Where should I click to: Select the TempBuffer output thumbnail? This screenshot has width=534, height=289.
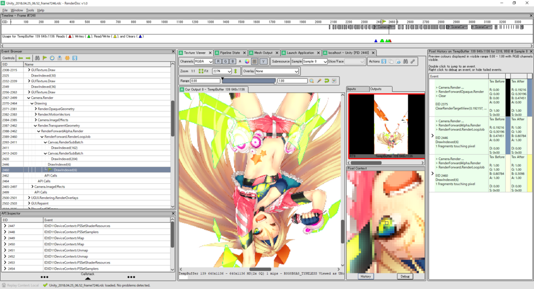(x=386, y=126)
